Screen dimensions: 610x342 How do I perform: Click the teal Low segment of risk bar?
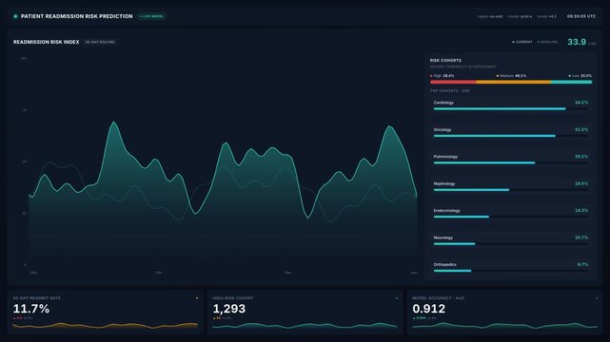(572, 82)
